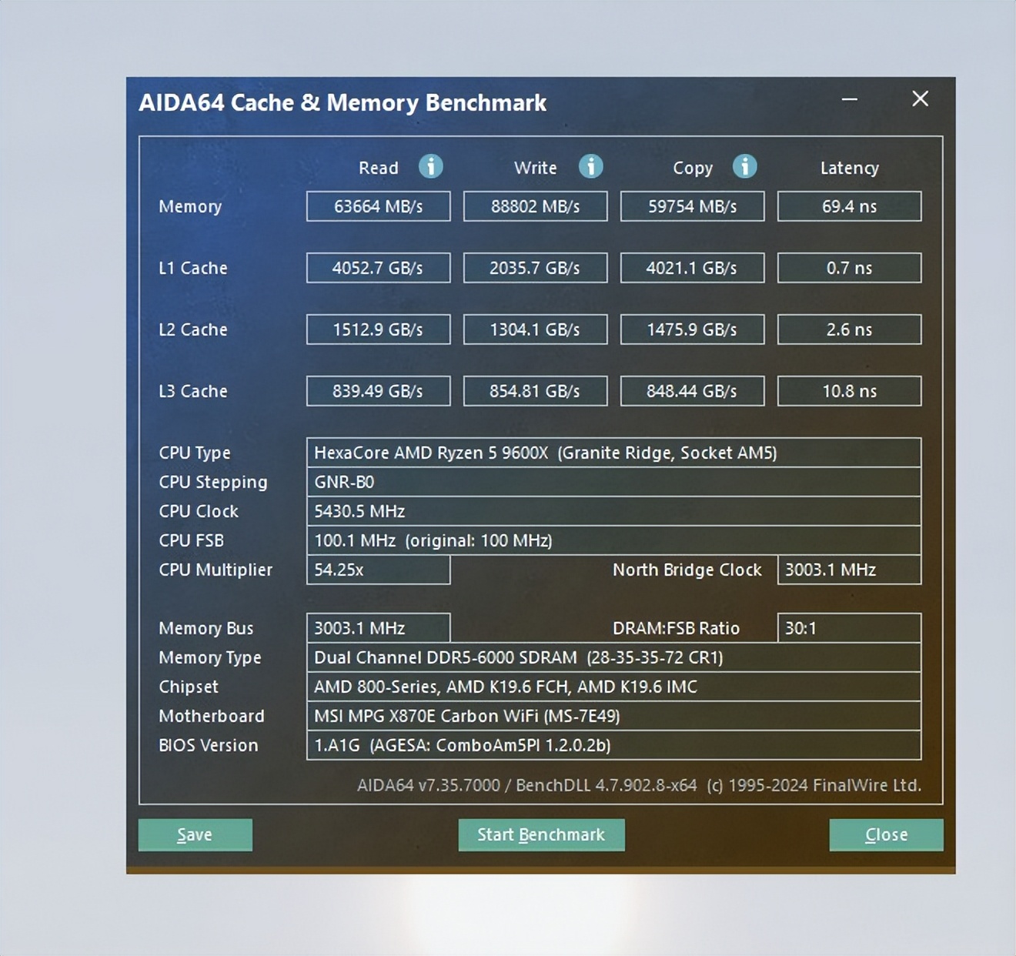Click the Memory Latency value 69.4 ns
The width and height of the screenshot is (1016, 956).
click(849, 206)
